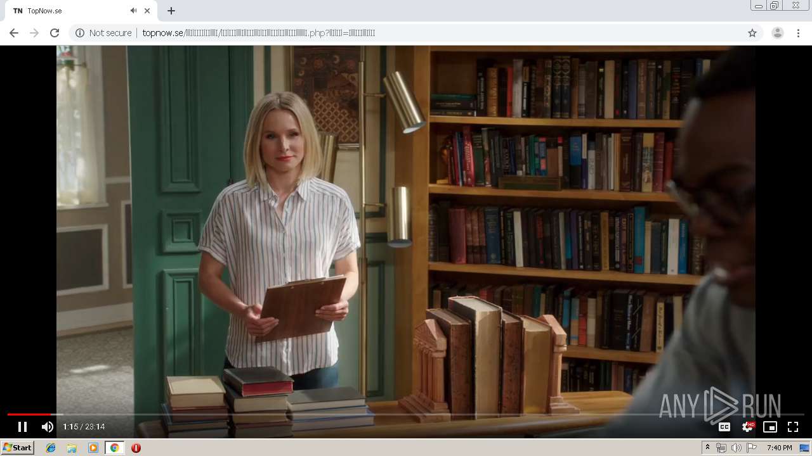This screenshot has width=812, height=456.
Task: Seek on the video progress bar
Action: [406, 414]
